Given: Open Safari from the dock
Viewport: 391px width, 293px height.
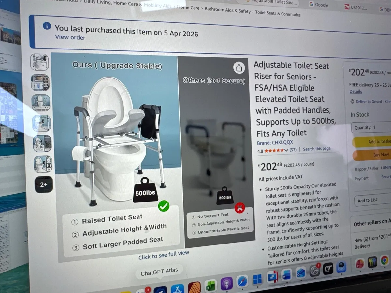Looking at the screenshot, I should (x=242, y=282).
